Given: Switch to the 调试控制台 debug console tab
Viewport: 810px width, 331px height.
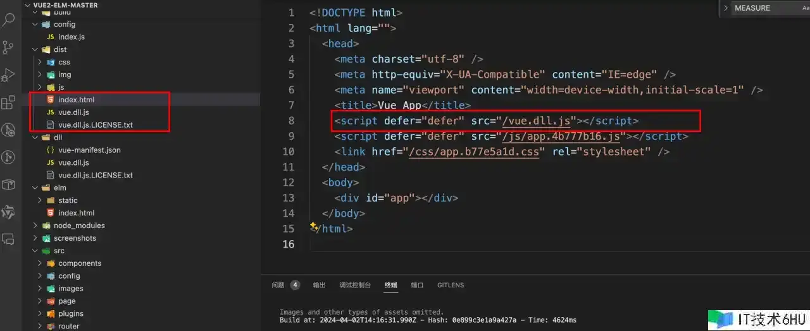Looking at the screenshot, I should 355,285.
